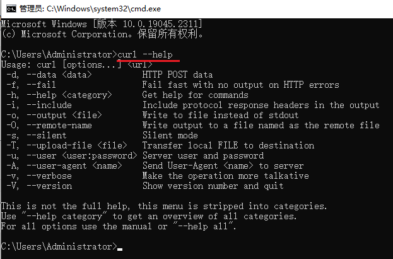
Task: Click the 'Show version number and quit' description
Action: tap(213, 186)
